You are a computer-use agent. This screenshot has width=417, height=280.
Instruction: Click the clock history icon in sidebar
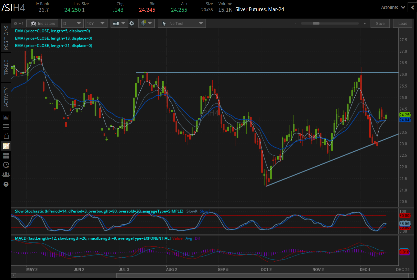(6, 165)
